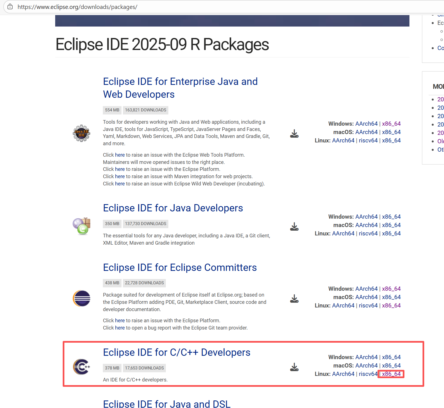444x408 pixels.
Task: Click '378 MB' size badge
Action: tap(112, 368)
